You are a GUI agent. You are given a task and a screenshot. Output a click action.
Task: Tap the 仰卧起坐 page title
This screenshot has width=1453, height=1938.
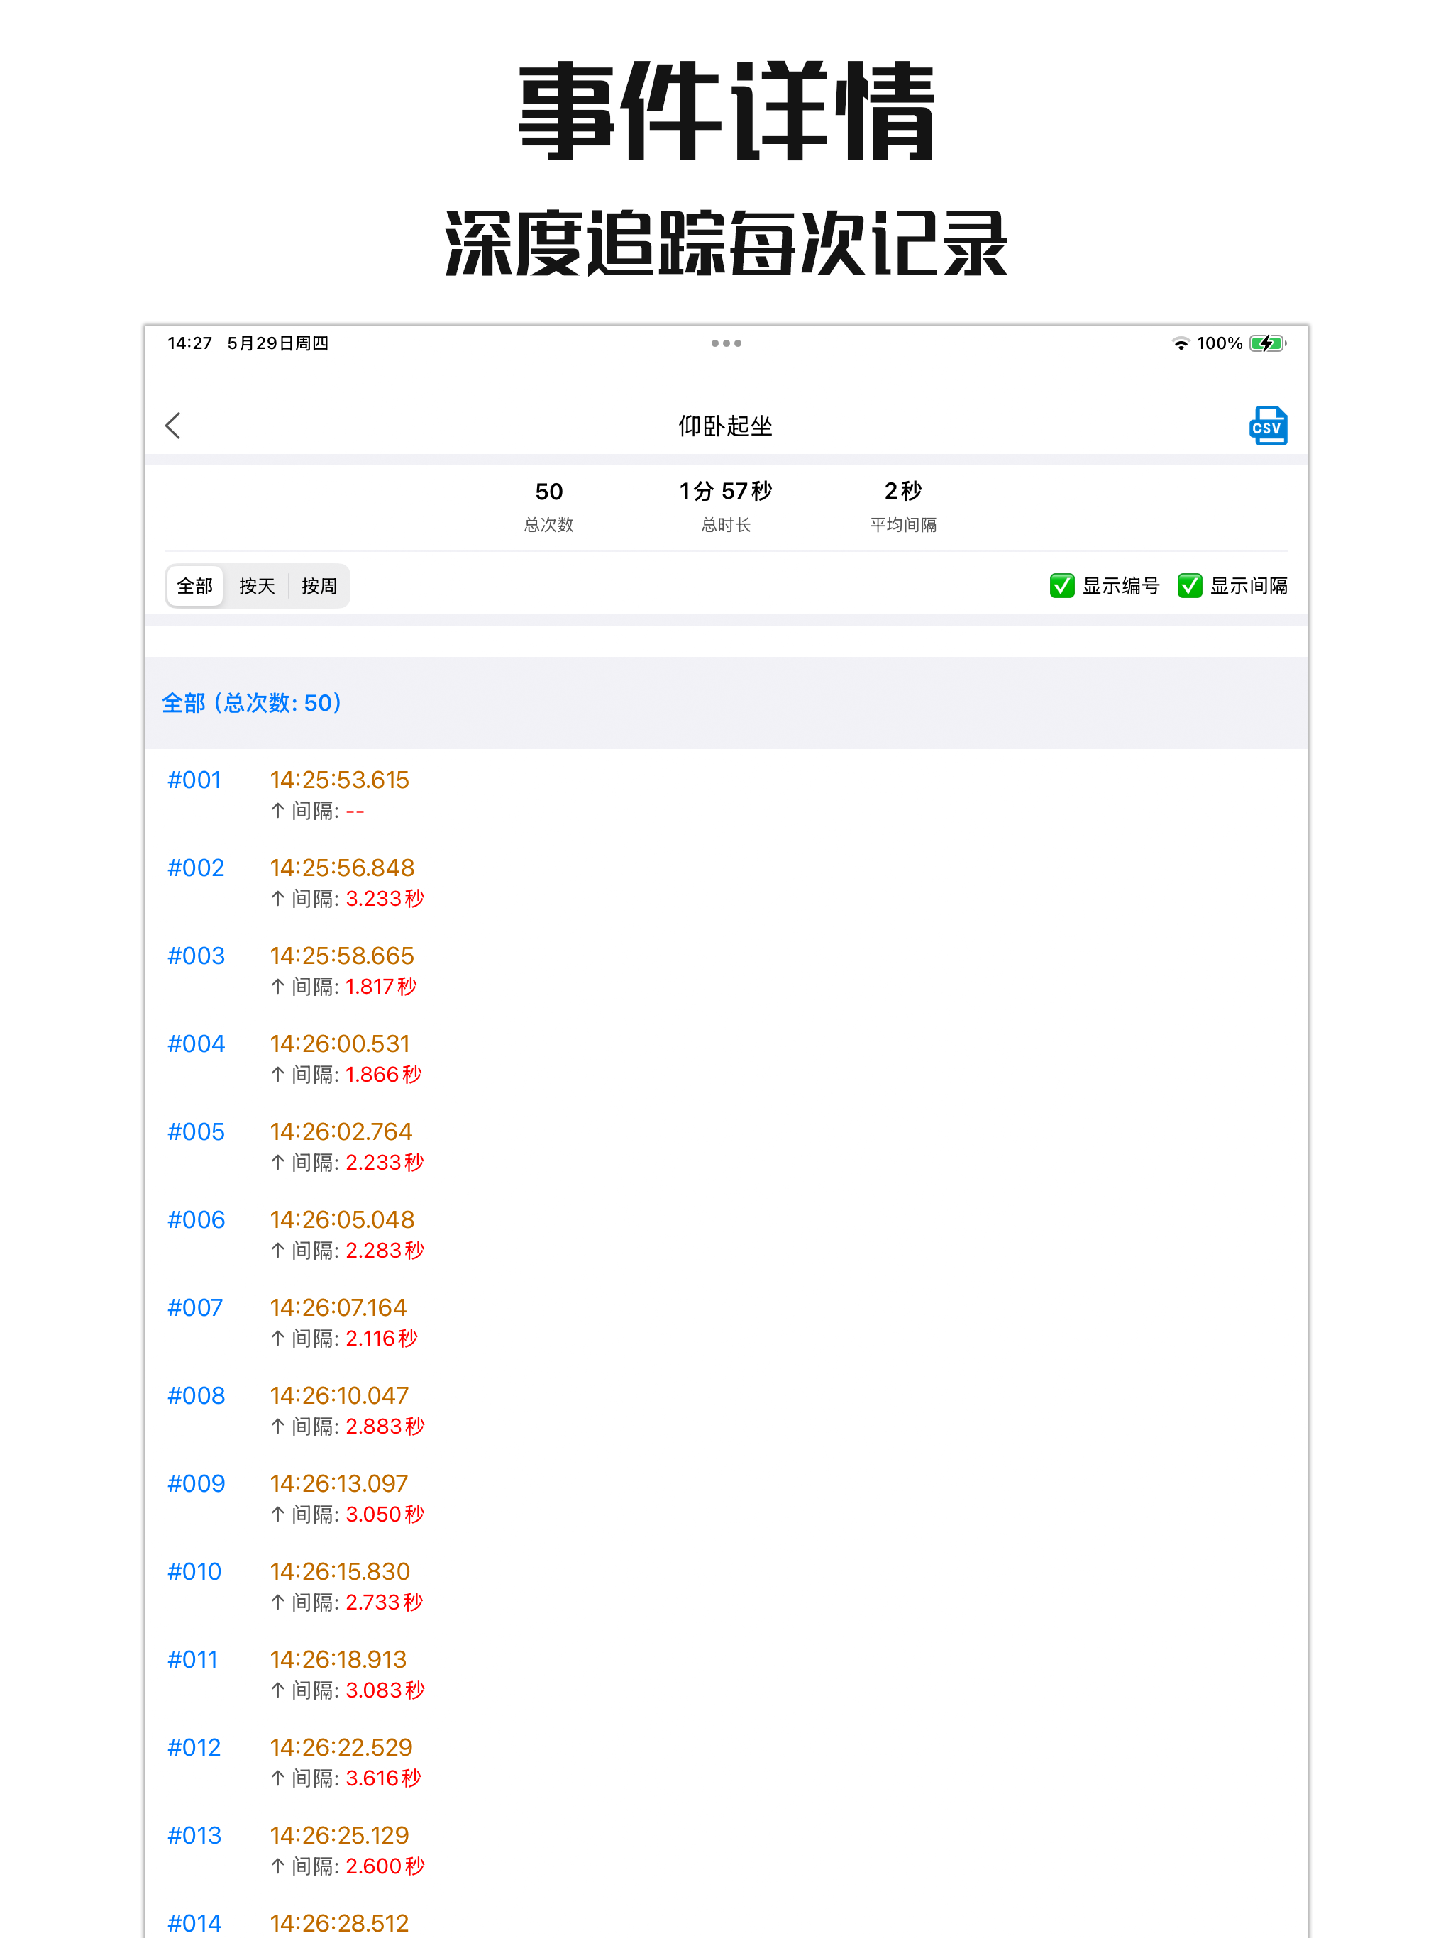(726, 426)
